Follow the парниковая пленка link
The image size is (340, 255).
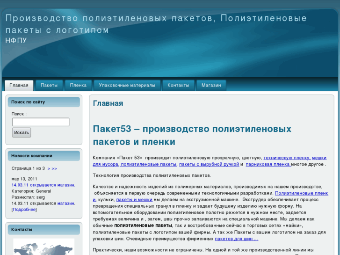point(268,164)
